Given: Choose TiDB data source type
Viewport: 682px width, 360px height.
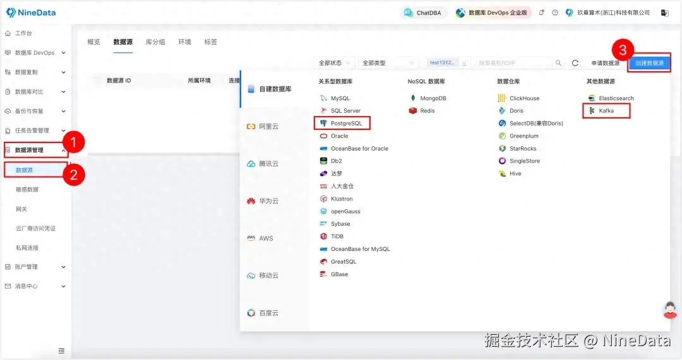Looking at the screenshot, I should pos(332,236).
